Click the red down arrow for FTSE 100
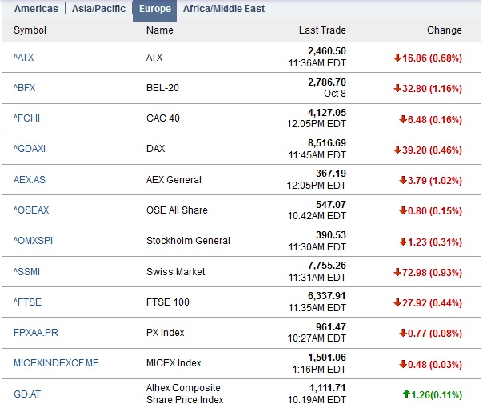Image resolution: width=483 pixels, height=404 pixels. [397, 302]
